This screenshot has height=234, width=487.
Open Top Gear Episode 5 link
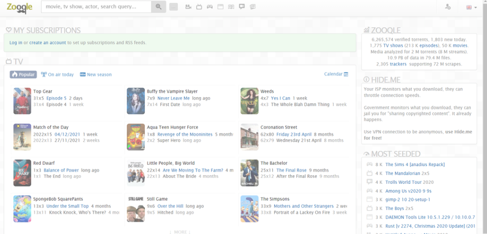pyautogui.click(x=56, y=98)
